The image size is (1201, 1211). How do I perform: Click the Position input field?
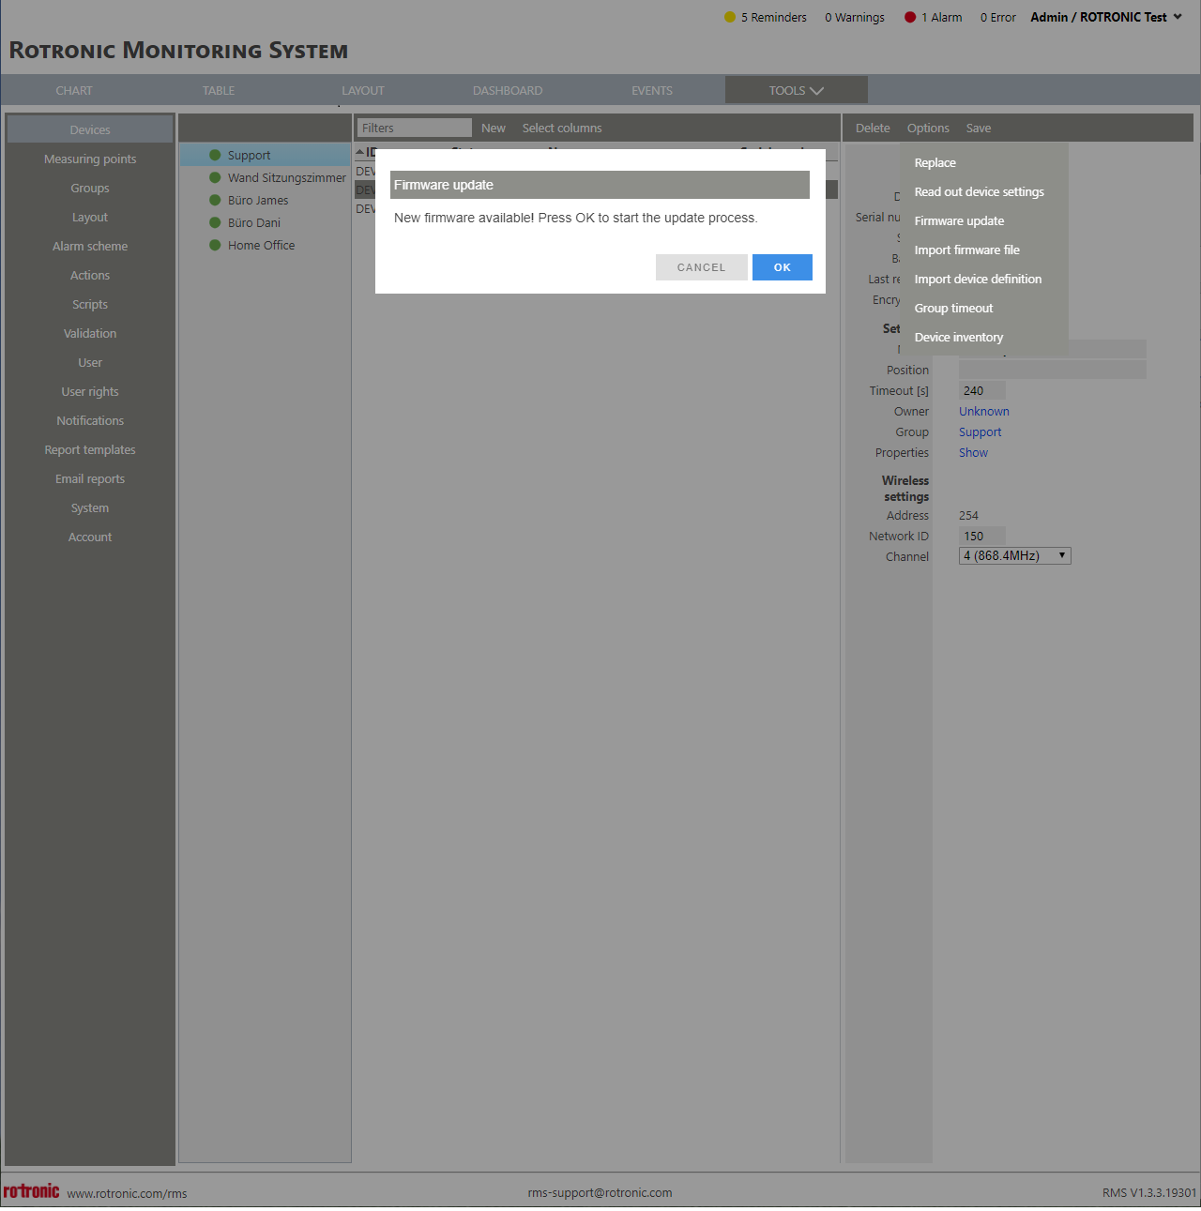1052,370
